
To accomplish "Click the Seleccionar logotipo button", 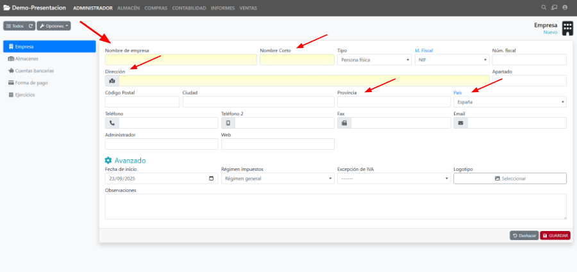I will 510,179.
